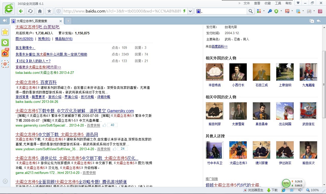The height and width of the screenshot is (194, 326).
Task: Click in the URL address field
Action: pyautogui.click(x=122, y=11)
